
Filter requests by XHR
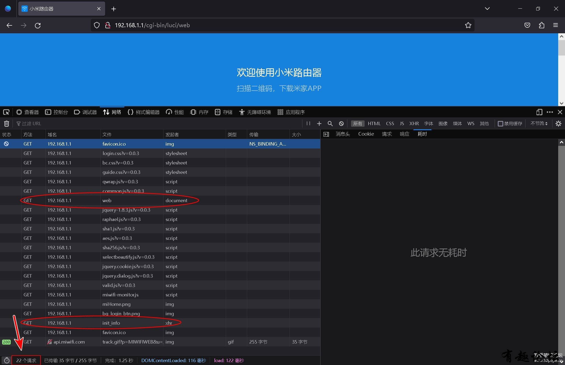click(414, 124)
